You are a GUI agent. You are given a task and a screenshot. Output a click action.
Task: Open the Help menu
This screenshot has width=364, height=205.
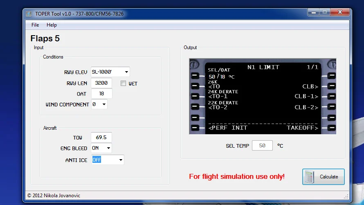click(52, 25)
